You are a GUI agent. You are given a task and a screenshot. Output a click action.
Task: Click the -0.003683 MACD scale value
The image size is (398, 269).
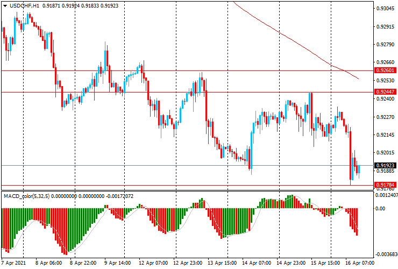coord(385,254)
